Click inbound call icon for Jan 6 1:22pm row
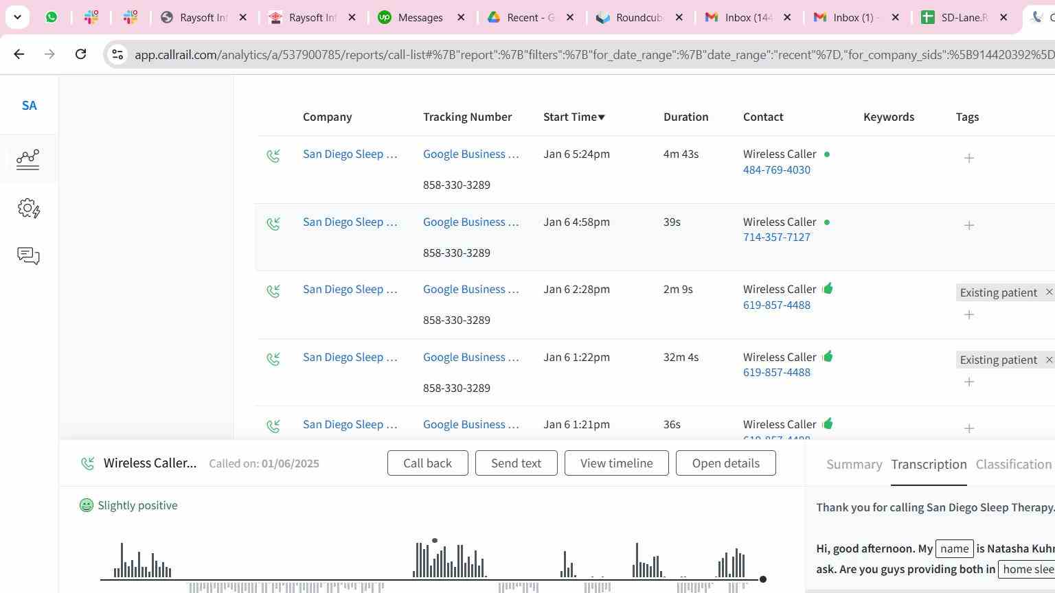Screen dimensions: 1055x593 coord(273,359)
